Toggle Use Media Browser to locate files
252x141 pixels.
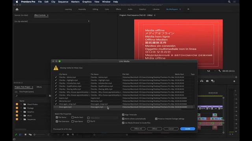coord(123,123)
